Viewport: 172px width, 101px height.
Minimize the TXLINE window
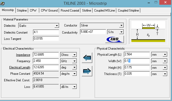coord(149,3)
